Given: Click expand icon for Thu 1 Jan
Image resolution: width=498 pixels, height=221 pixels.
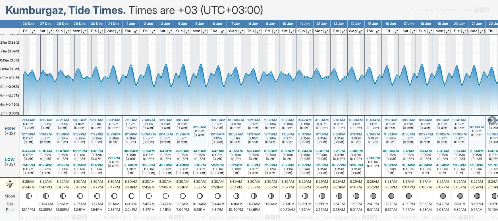Looking at the screenshot, I should 136,31.
